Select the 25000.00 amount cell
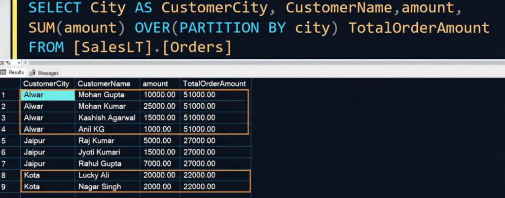 pos(160,106)
